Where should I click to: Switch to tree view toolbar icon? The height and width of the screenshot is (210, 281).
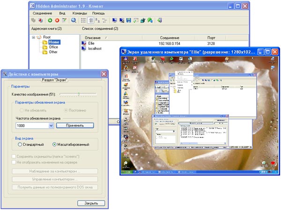[x=104, y=21]
